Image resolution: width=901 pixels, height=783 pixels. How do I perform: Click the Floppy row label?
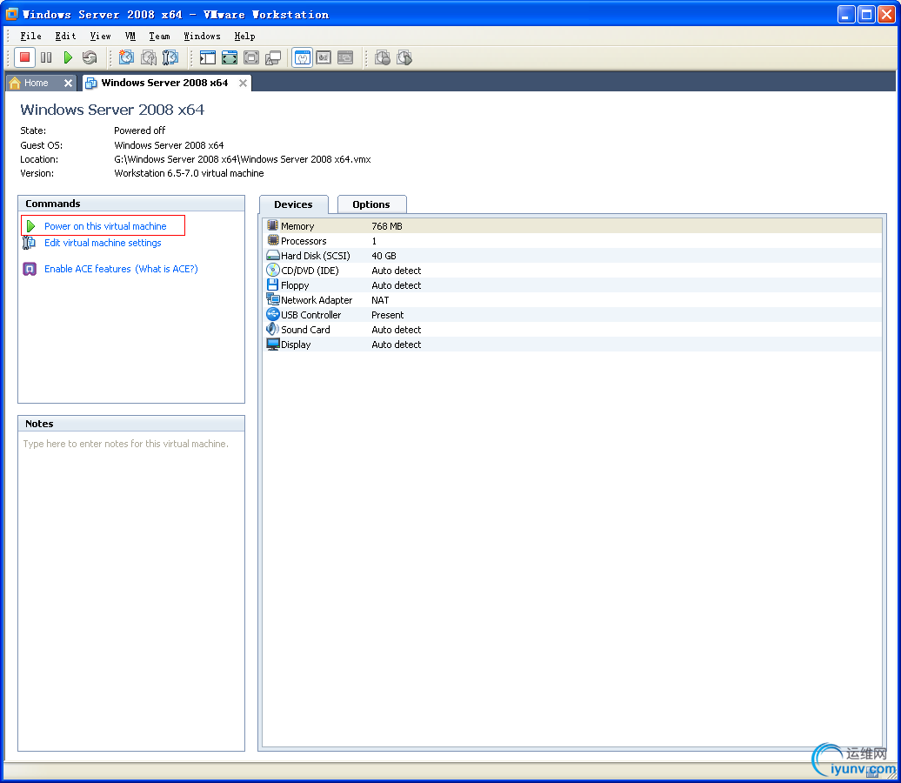(x=295, y=285)
